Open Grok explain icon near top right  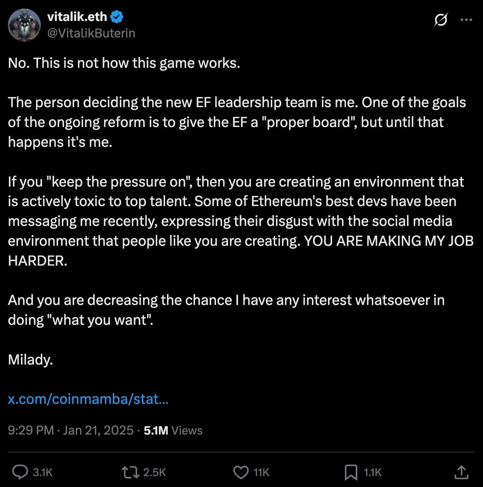441,20
